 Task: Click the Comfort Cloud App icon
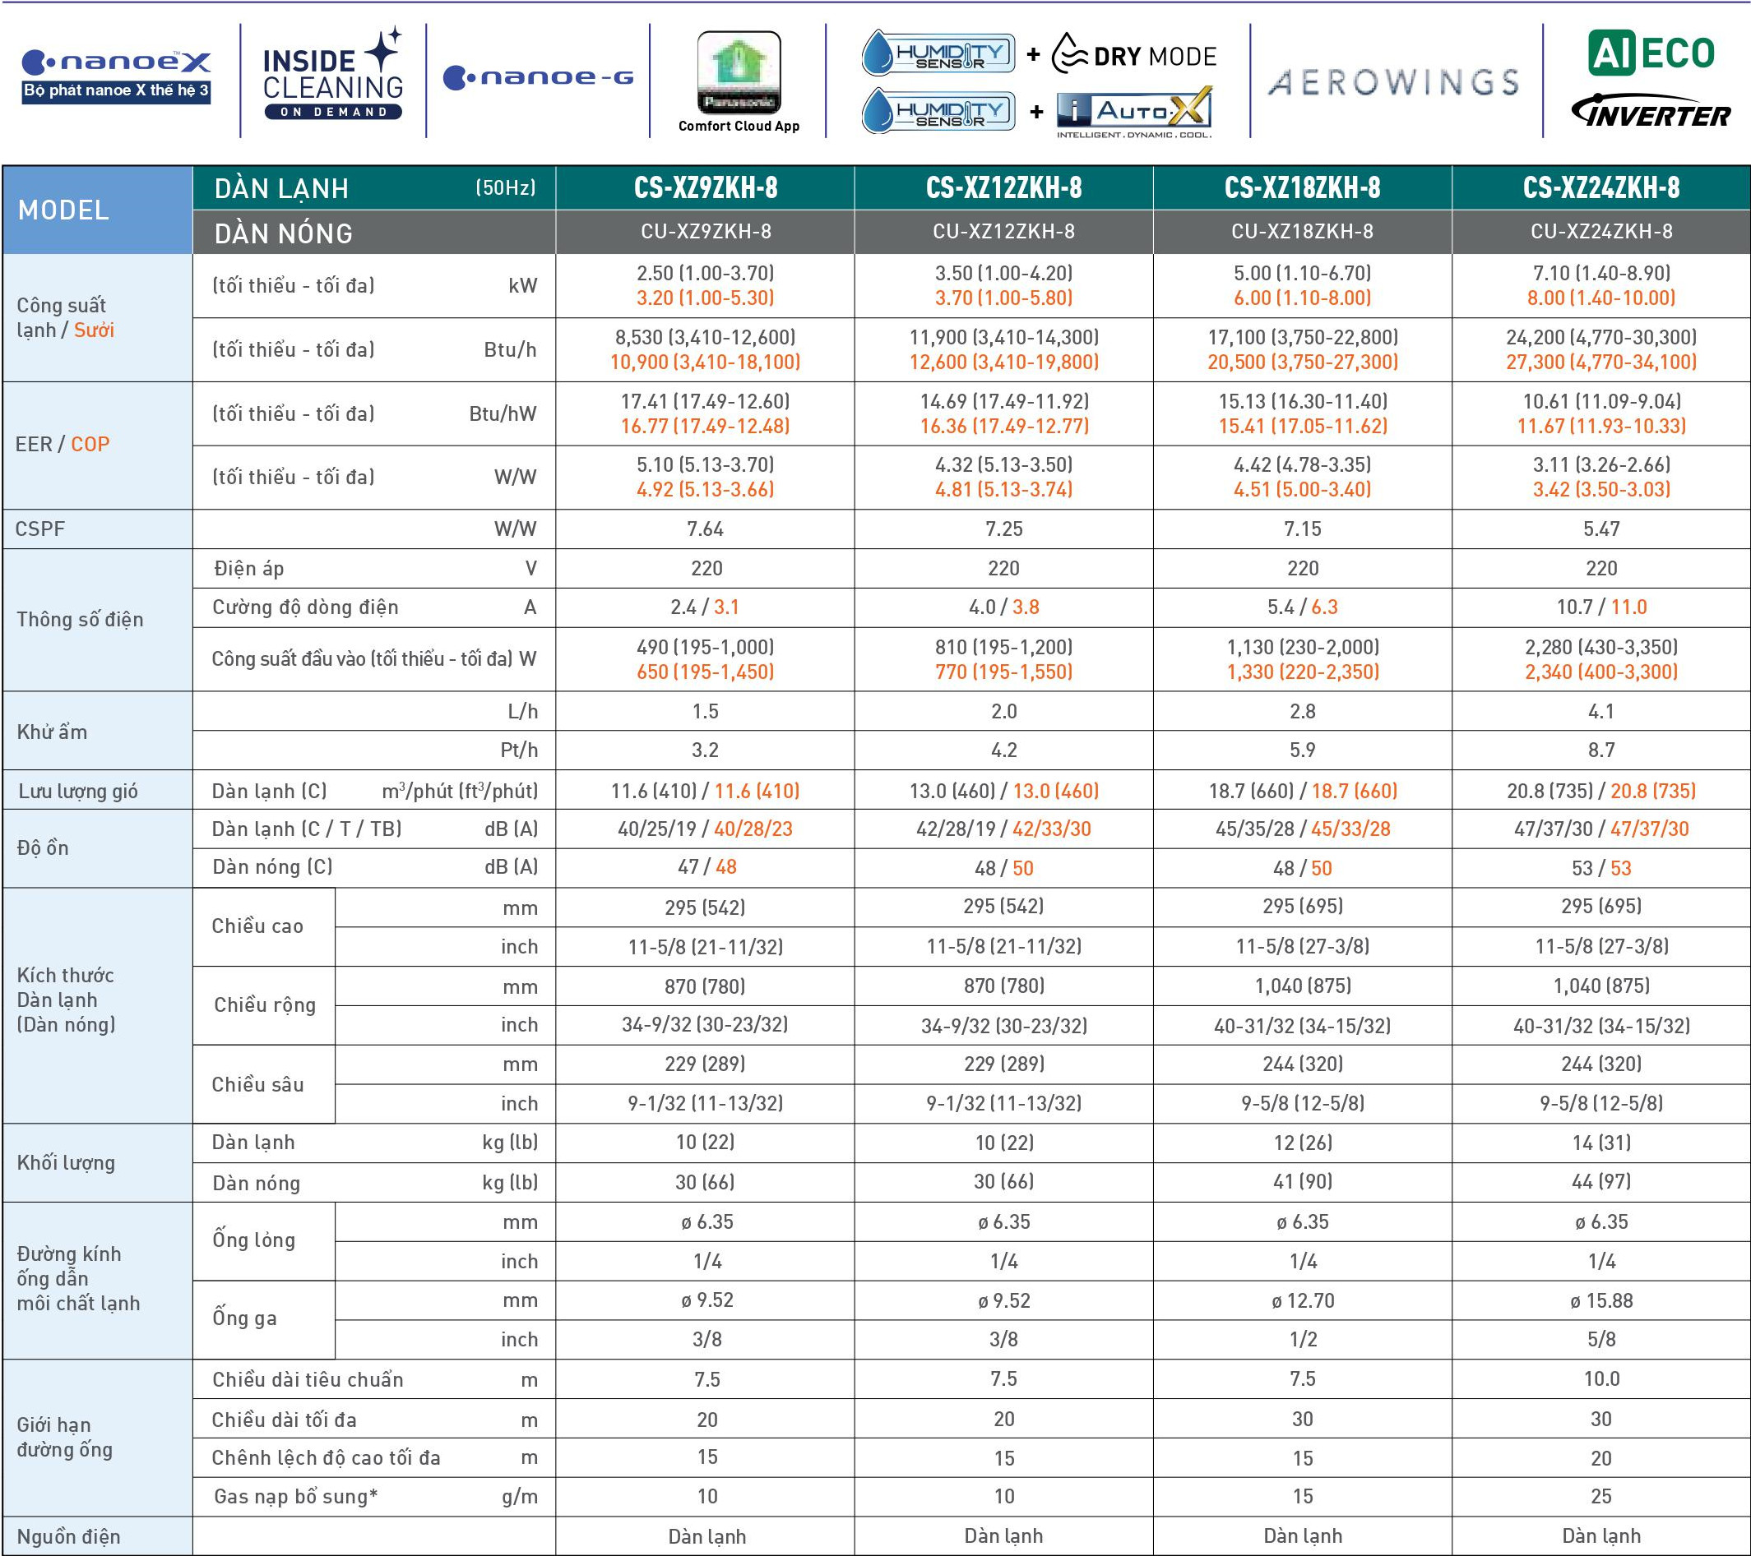coord(739,74)
